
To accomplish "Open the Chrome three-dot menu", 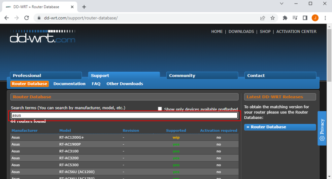I will [x=325, y=18].
